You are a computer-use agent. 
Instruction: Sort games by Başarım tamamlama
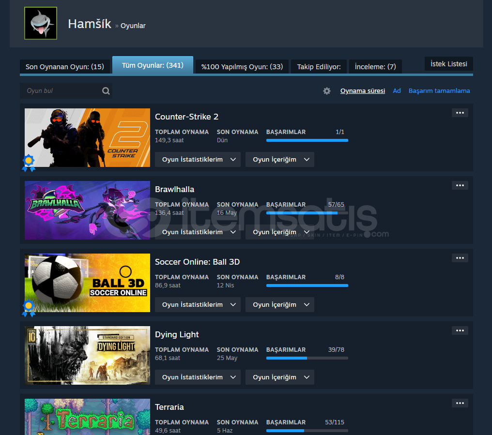click(439, 90)
